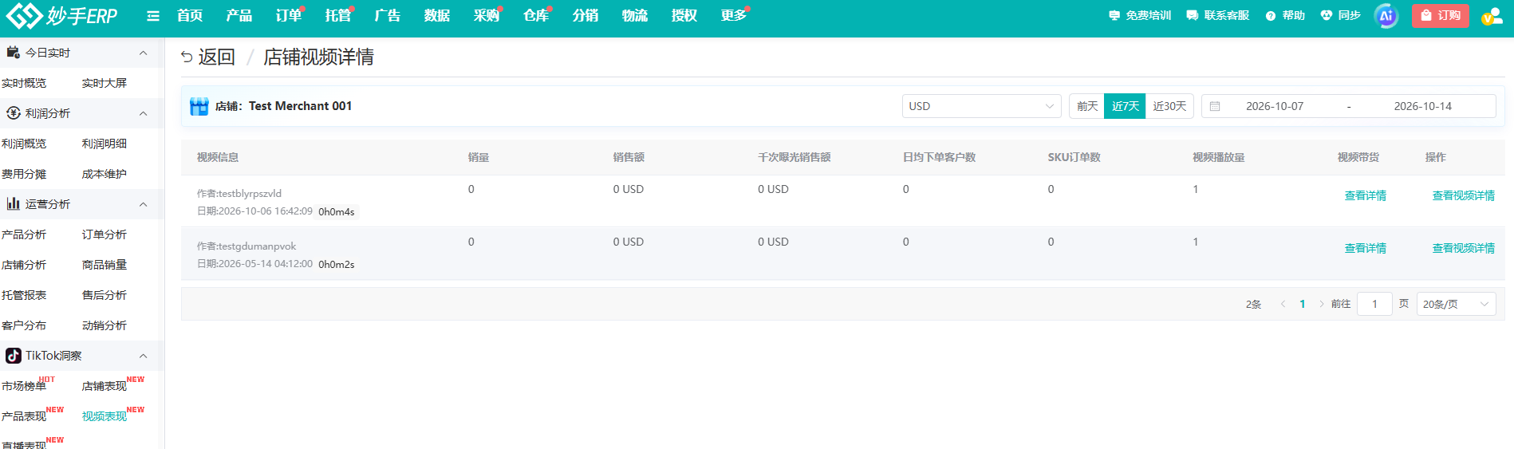This screenshot has height=449, width=1514.
Task: Click the previous page arrow
Action: click(x=1283, y=304)
